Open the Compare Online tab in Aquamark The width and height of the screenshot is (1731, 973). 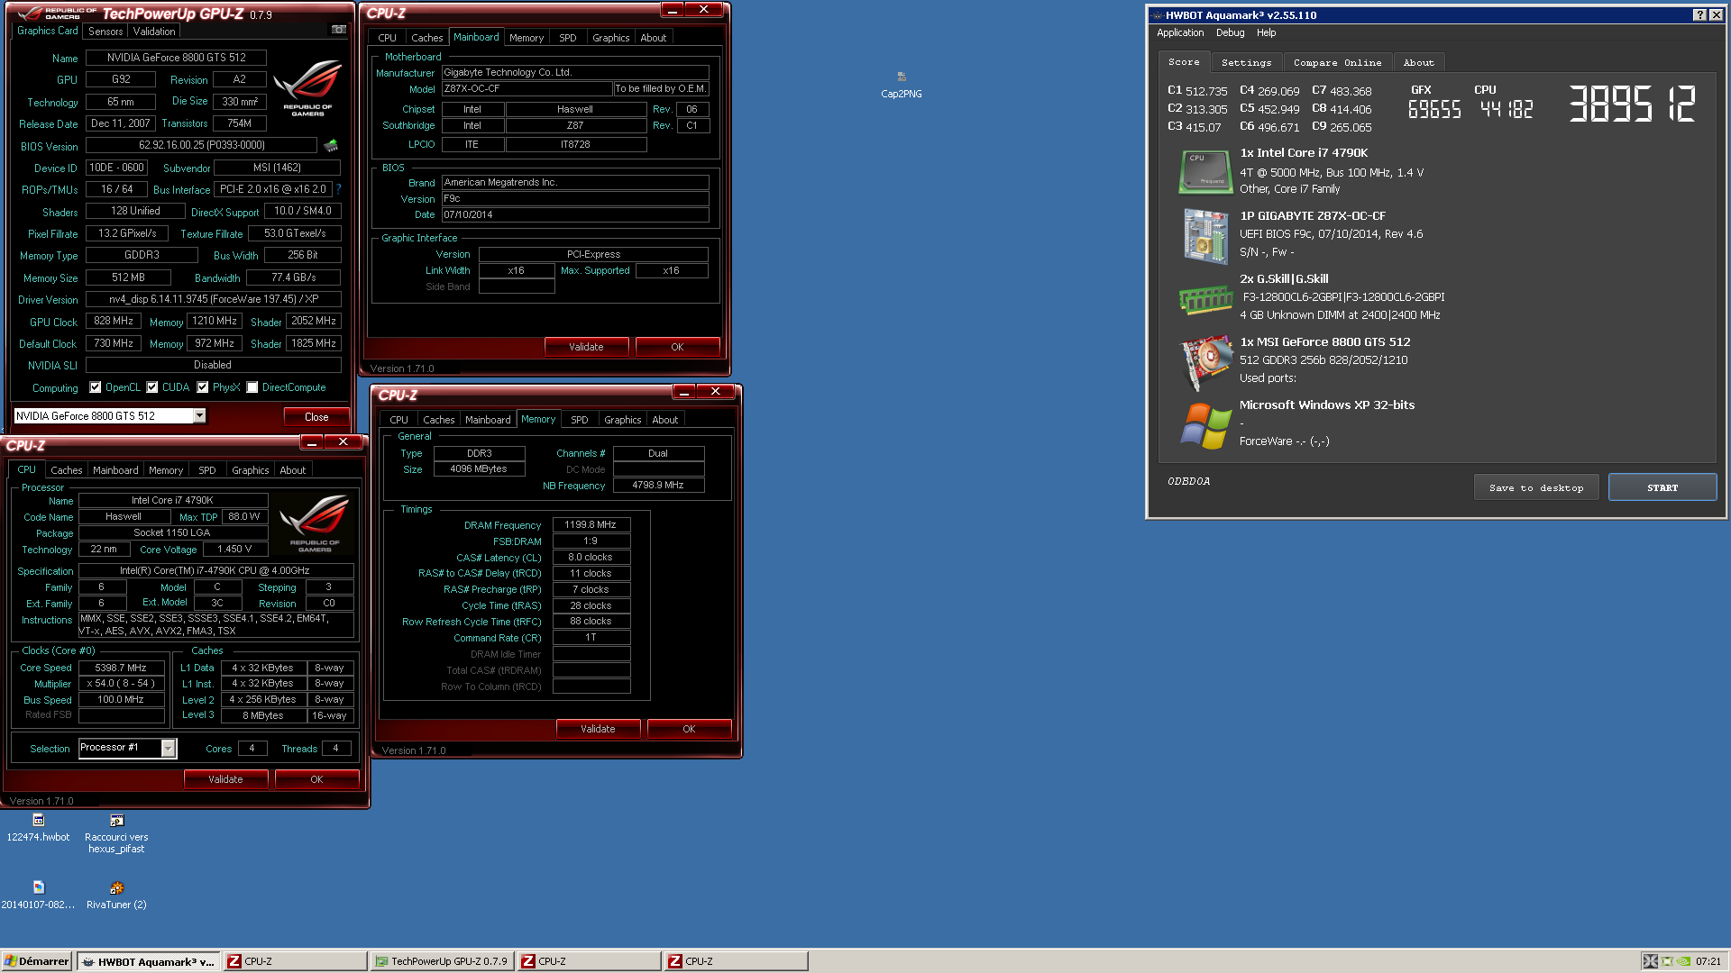pyautogui.click(x=1337, y=62)
